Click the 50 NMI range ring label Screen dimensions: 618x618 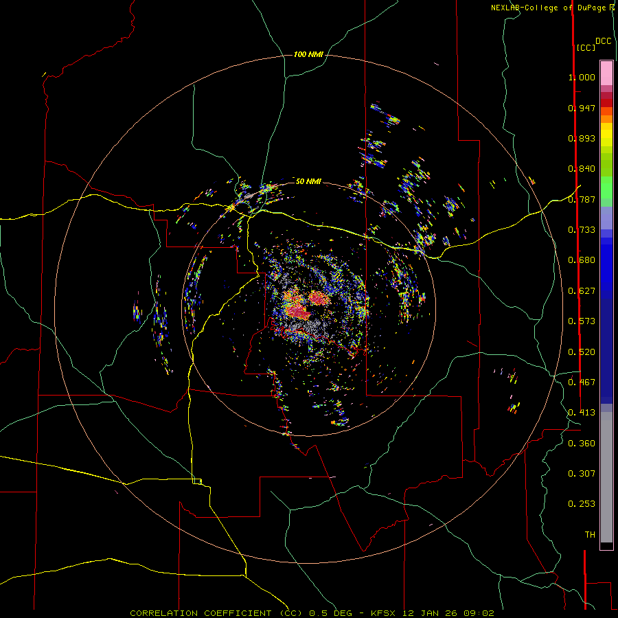point(308,181)
